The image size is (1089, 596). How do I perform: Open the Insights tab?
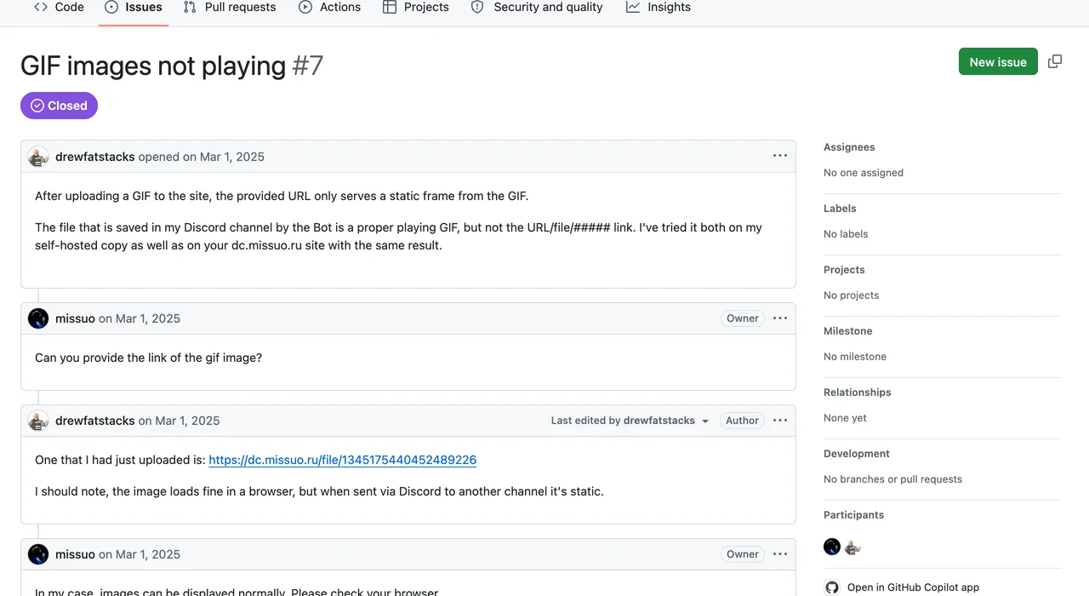click(659, 7)
